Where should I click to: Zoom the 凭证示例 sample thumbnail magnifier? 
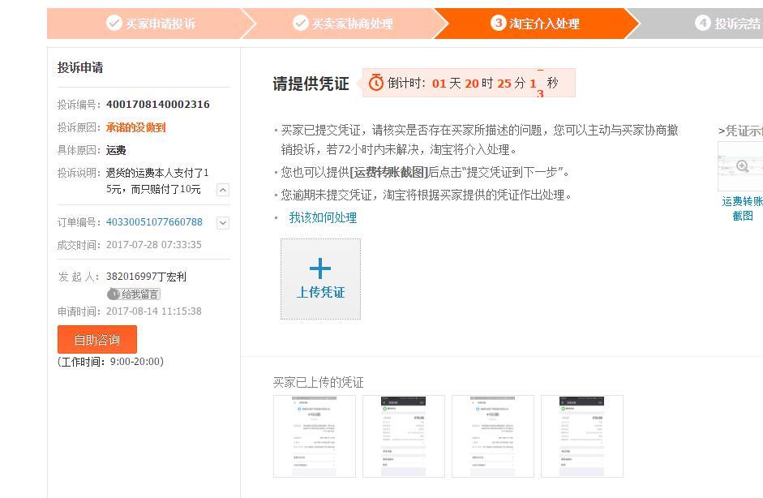click(x=743, y=166)
